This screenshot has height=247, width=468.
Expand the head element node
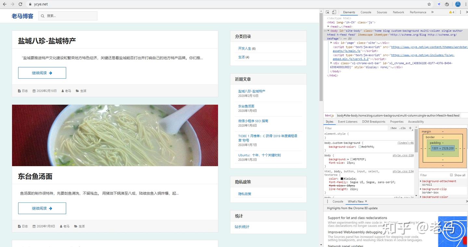329,27
